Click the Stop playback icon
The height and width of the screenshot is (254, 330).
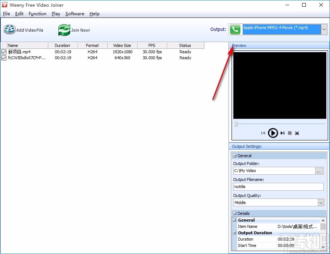click(x=289, y=133)
